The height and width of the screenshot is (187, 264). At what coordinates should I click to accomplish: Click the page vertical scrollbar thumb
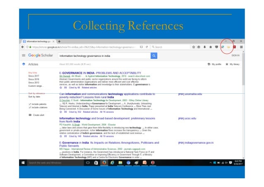243,69
